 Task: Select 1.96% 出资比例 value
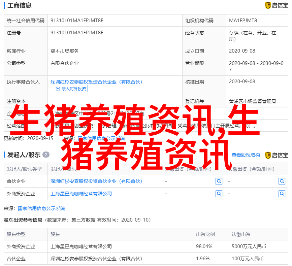click(x=203, y=259)
